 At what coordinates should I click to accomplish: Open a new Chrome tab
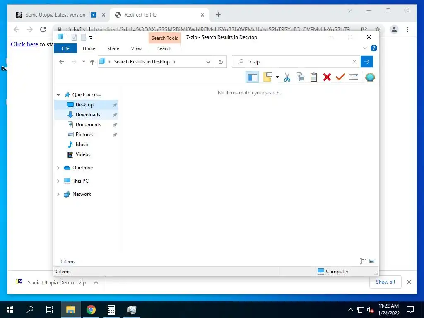pos(218,15)
